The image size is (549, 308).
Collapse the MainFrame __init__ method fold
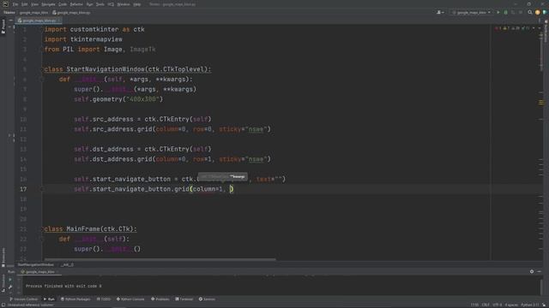pyautogui.click(x=42, y=239)
